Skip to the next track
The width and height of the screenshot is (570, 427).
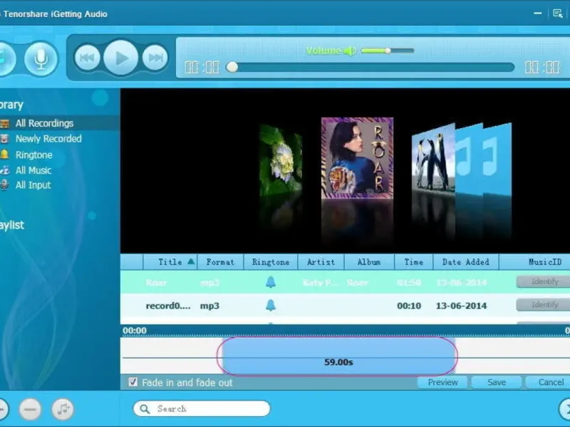(155, 58)
